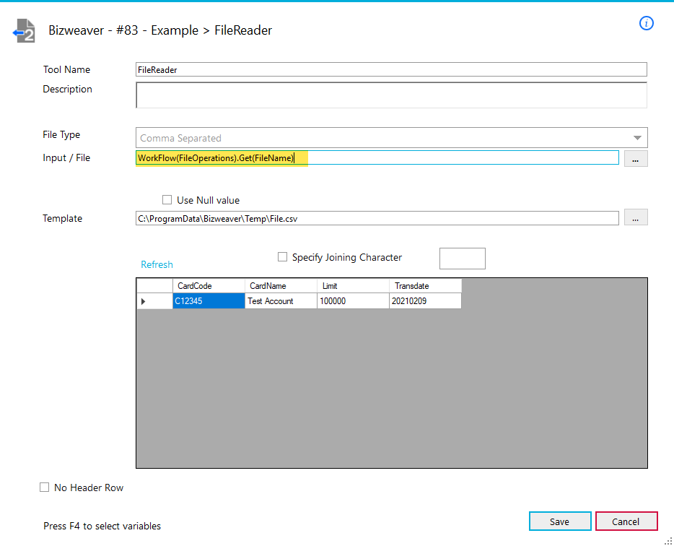Click the Refresh link
This screenshot has height=546, width=674.
[x=157, y=264]
